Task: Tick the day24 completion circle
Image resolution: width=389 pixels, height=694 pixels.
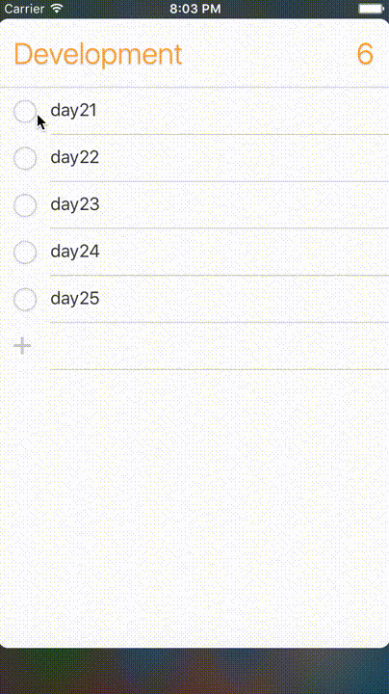Action: (25, 253)
